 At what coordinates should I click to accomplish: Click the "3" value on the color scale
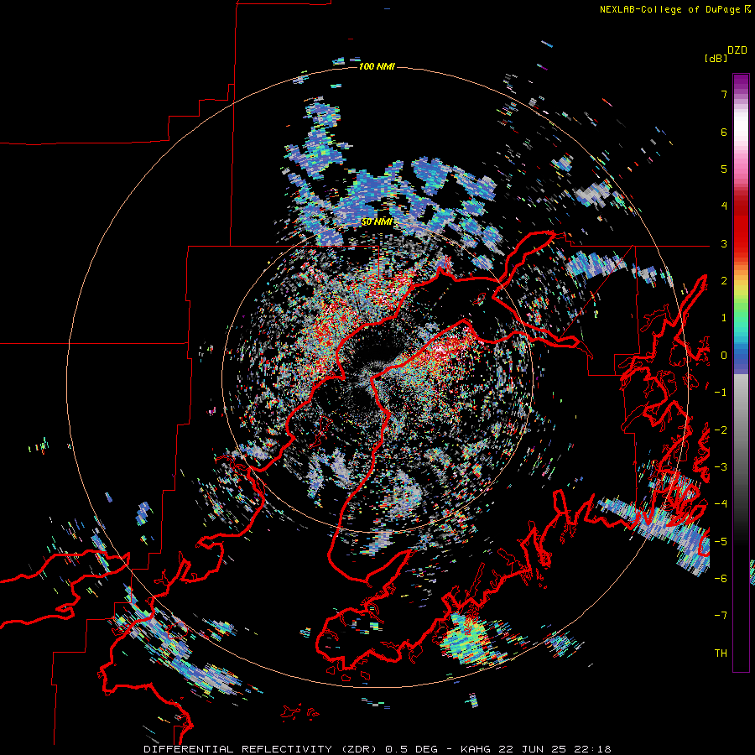(724, 243)
